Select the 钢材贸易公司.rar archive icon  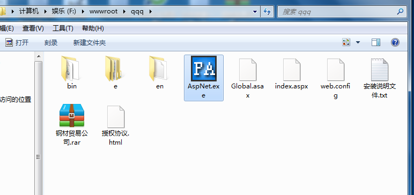tap(72, 115)
